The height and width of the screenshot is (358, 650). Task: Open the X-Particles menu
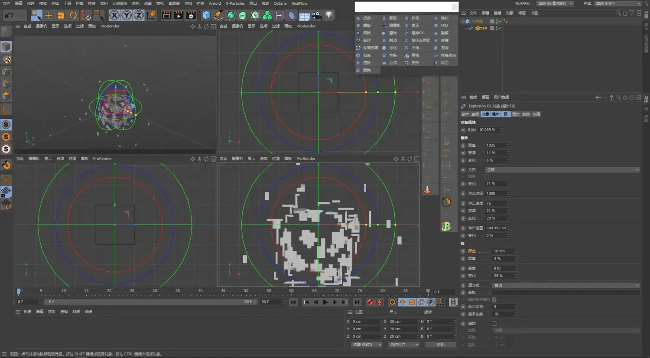(235, 3)
